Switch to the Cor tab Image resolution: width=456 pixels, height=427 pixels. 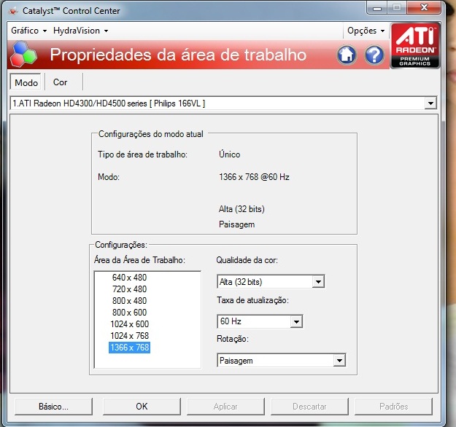click(x=61, y=82)
